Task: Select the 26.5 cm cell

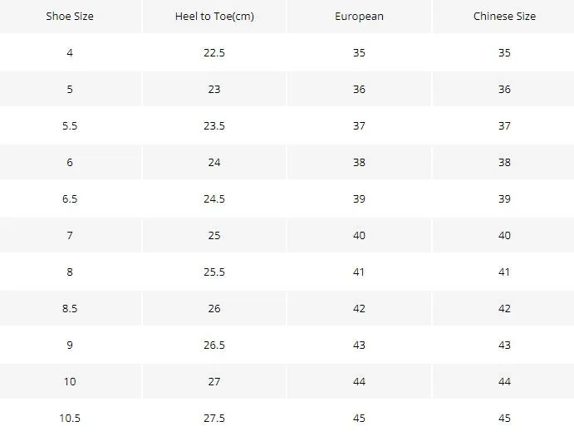Action: click(x=214, y=345)
